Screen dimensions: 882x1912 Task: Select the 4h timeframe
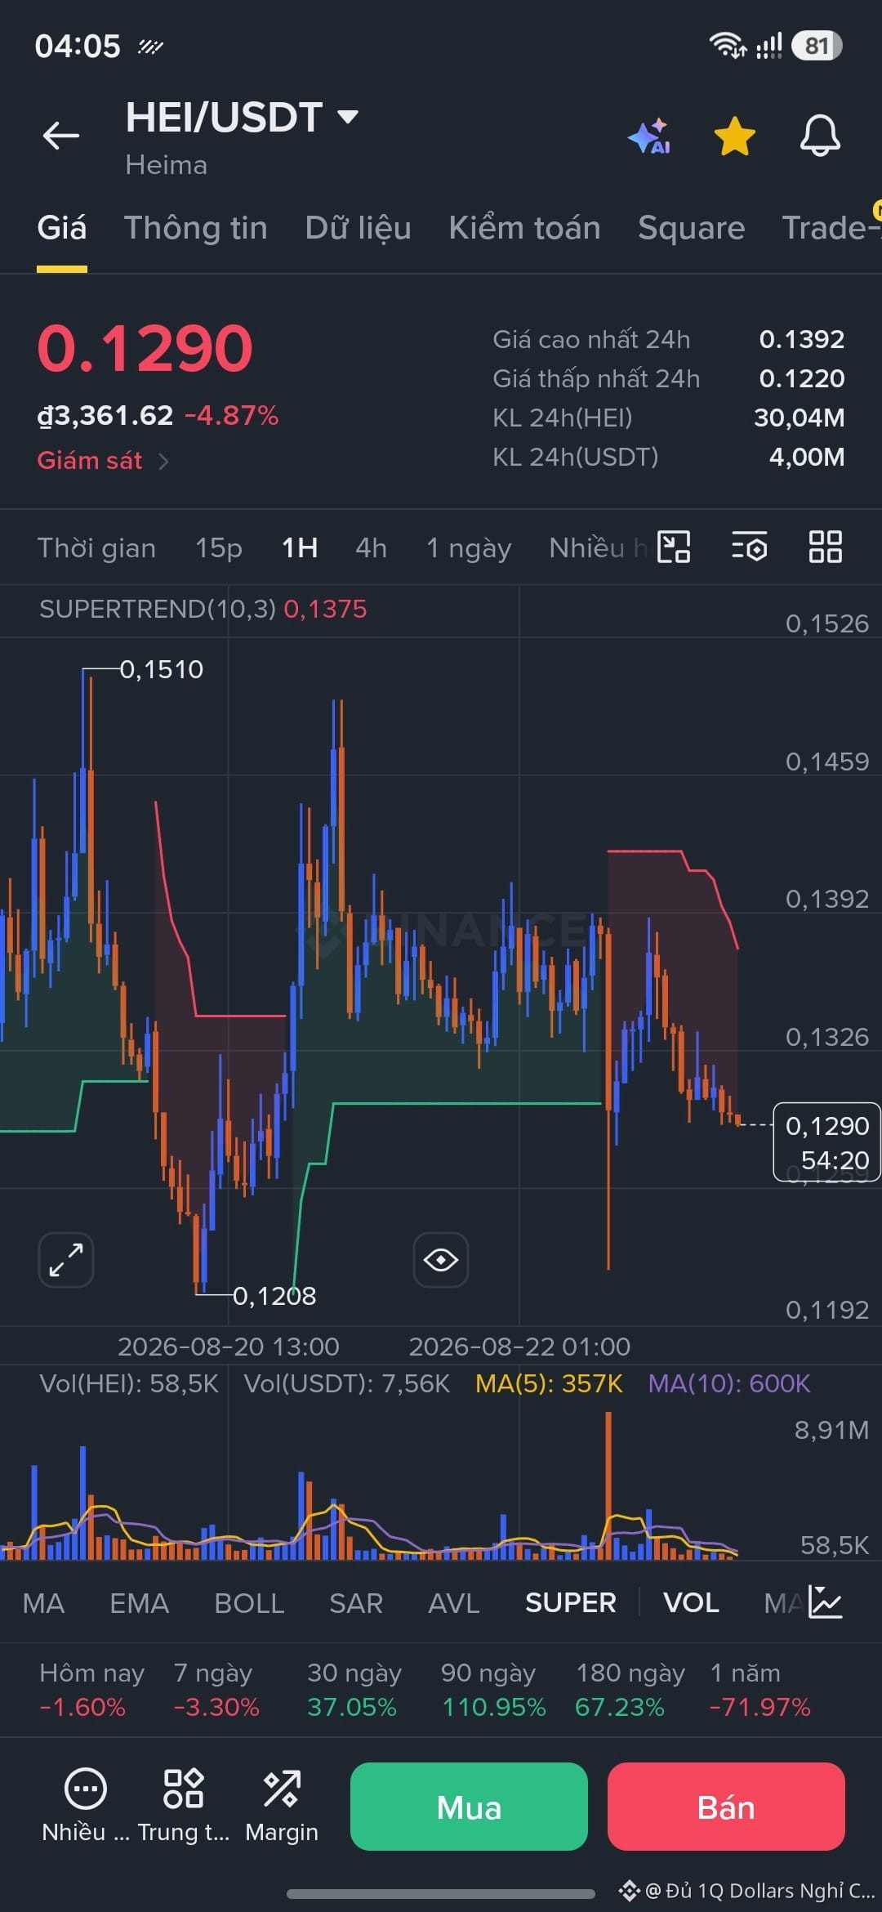click(x=371, y=548)
